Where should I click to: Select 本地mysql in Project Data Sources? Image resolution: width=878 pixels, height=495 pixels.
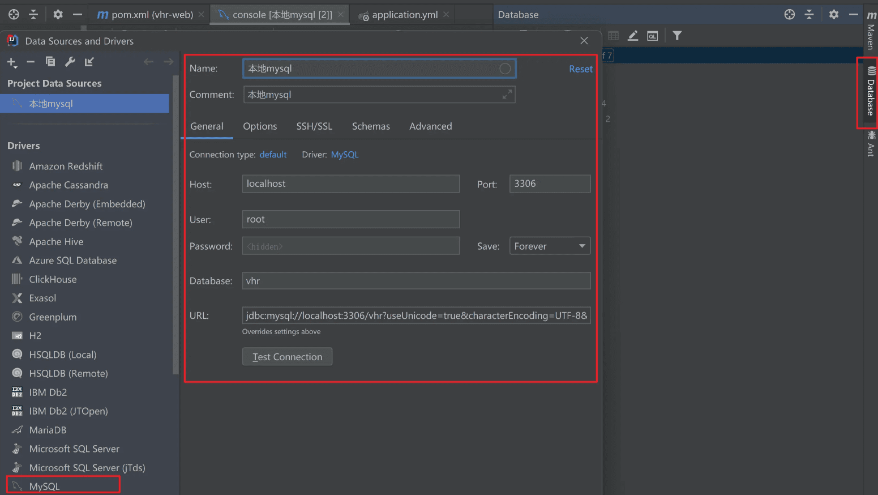[84, 104]
